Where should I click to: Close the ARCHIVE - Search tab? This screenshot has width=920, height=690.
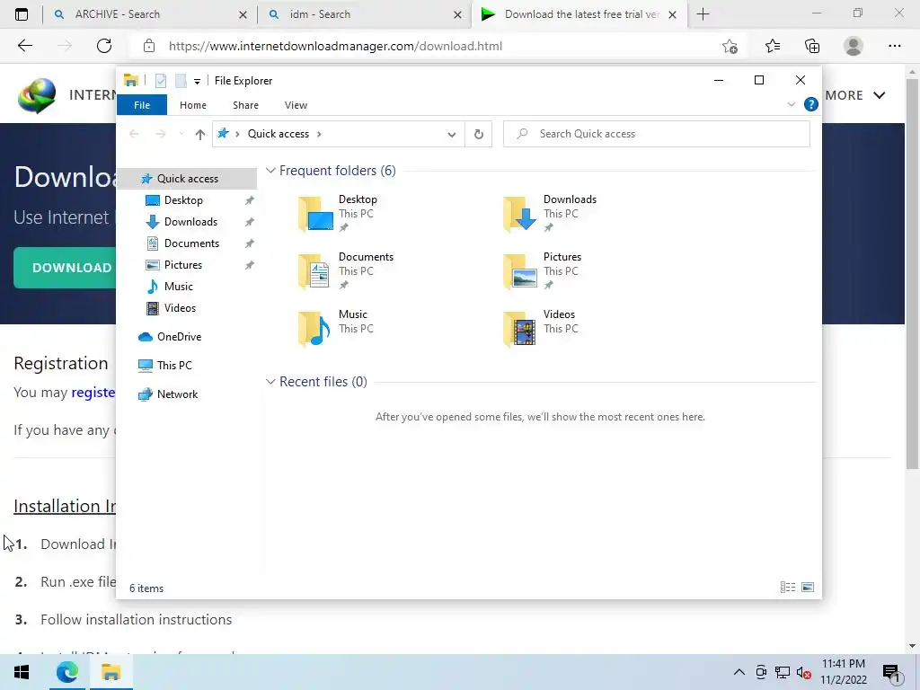click(x=243, y=14)
